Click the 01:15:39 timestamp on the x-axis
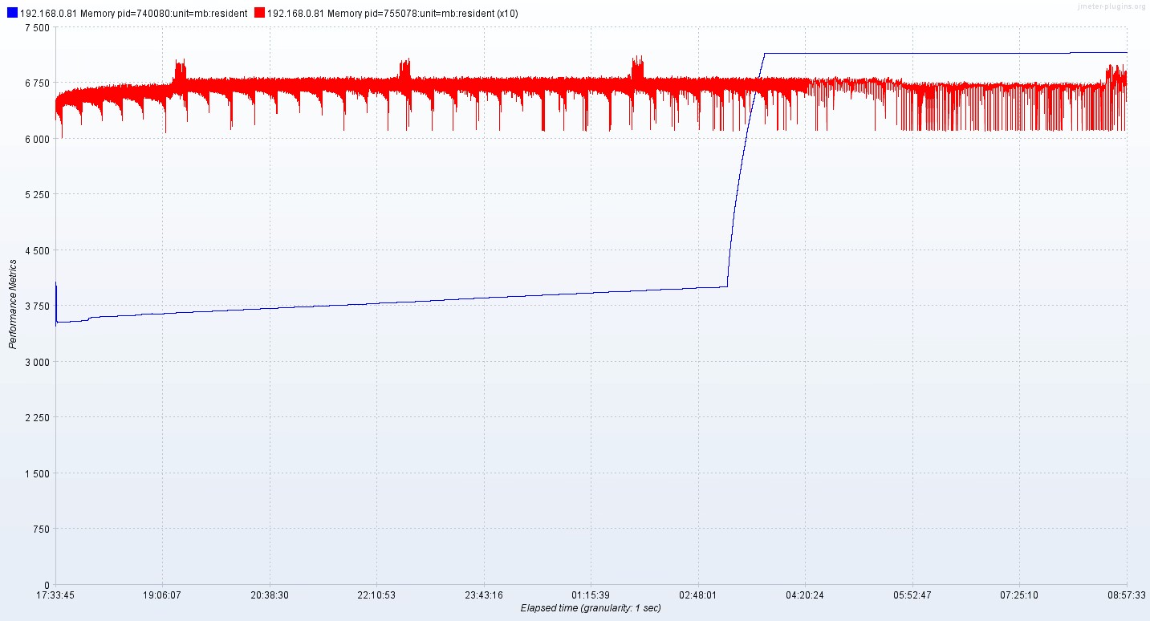This screenshot has width=1150, height=621. pos(591,594)
